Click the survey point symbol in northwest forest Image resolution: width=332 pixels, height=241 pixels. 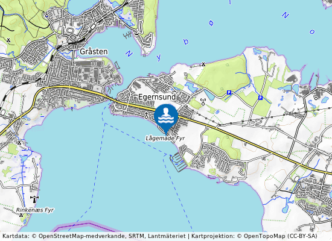click(x=8, y=40)
